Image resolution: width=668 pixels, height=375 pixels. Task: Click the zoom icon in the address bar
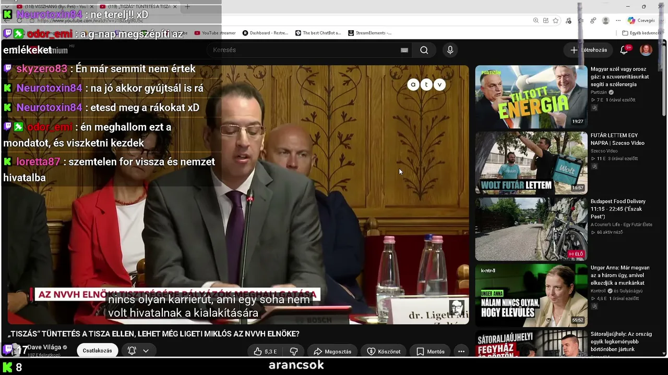point(535,20)
